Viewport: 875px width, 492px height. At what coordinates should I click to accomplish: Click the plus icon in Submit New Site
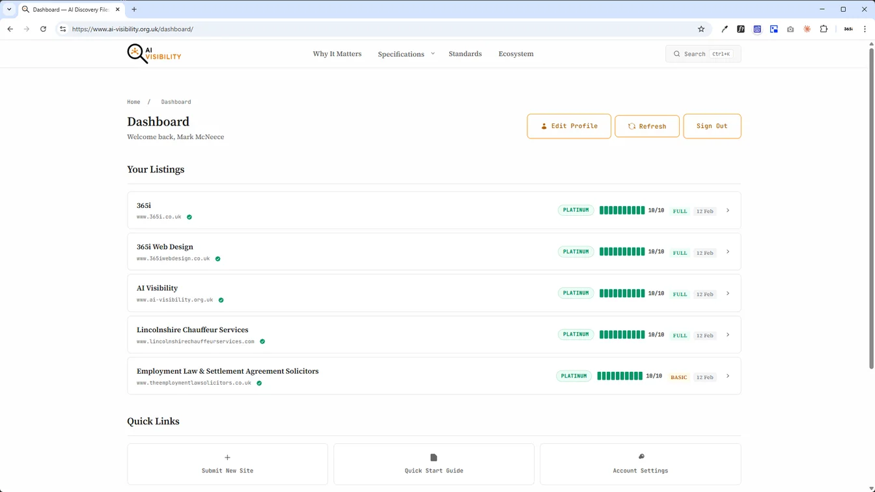click(x=227, y=458)
